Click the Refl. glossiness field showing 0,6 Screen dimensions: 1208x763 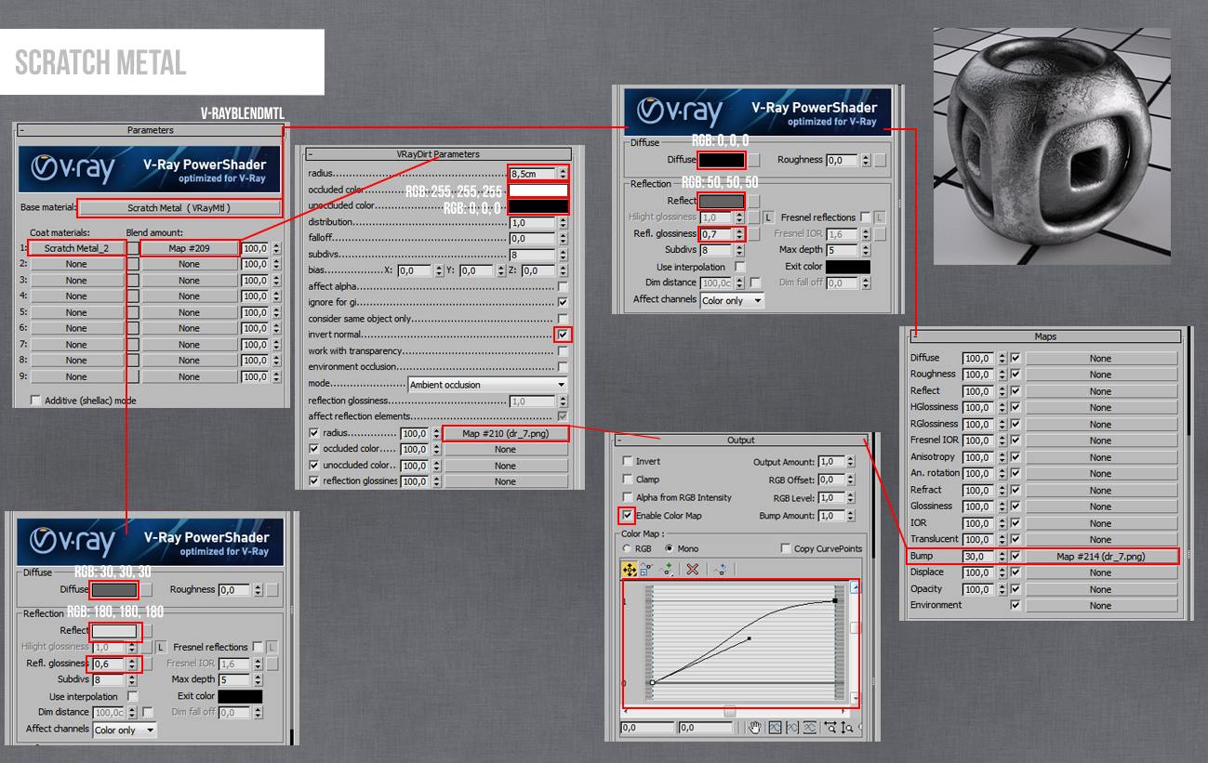point(107,664)
